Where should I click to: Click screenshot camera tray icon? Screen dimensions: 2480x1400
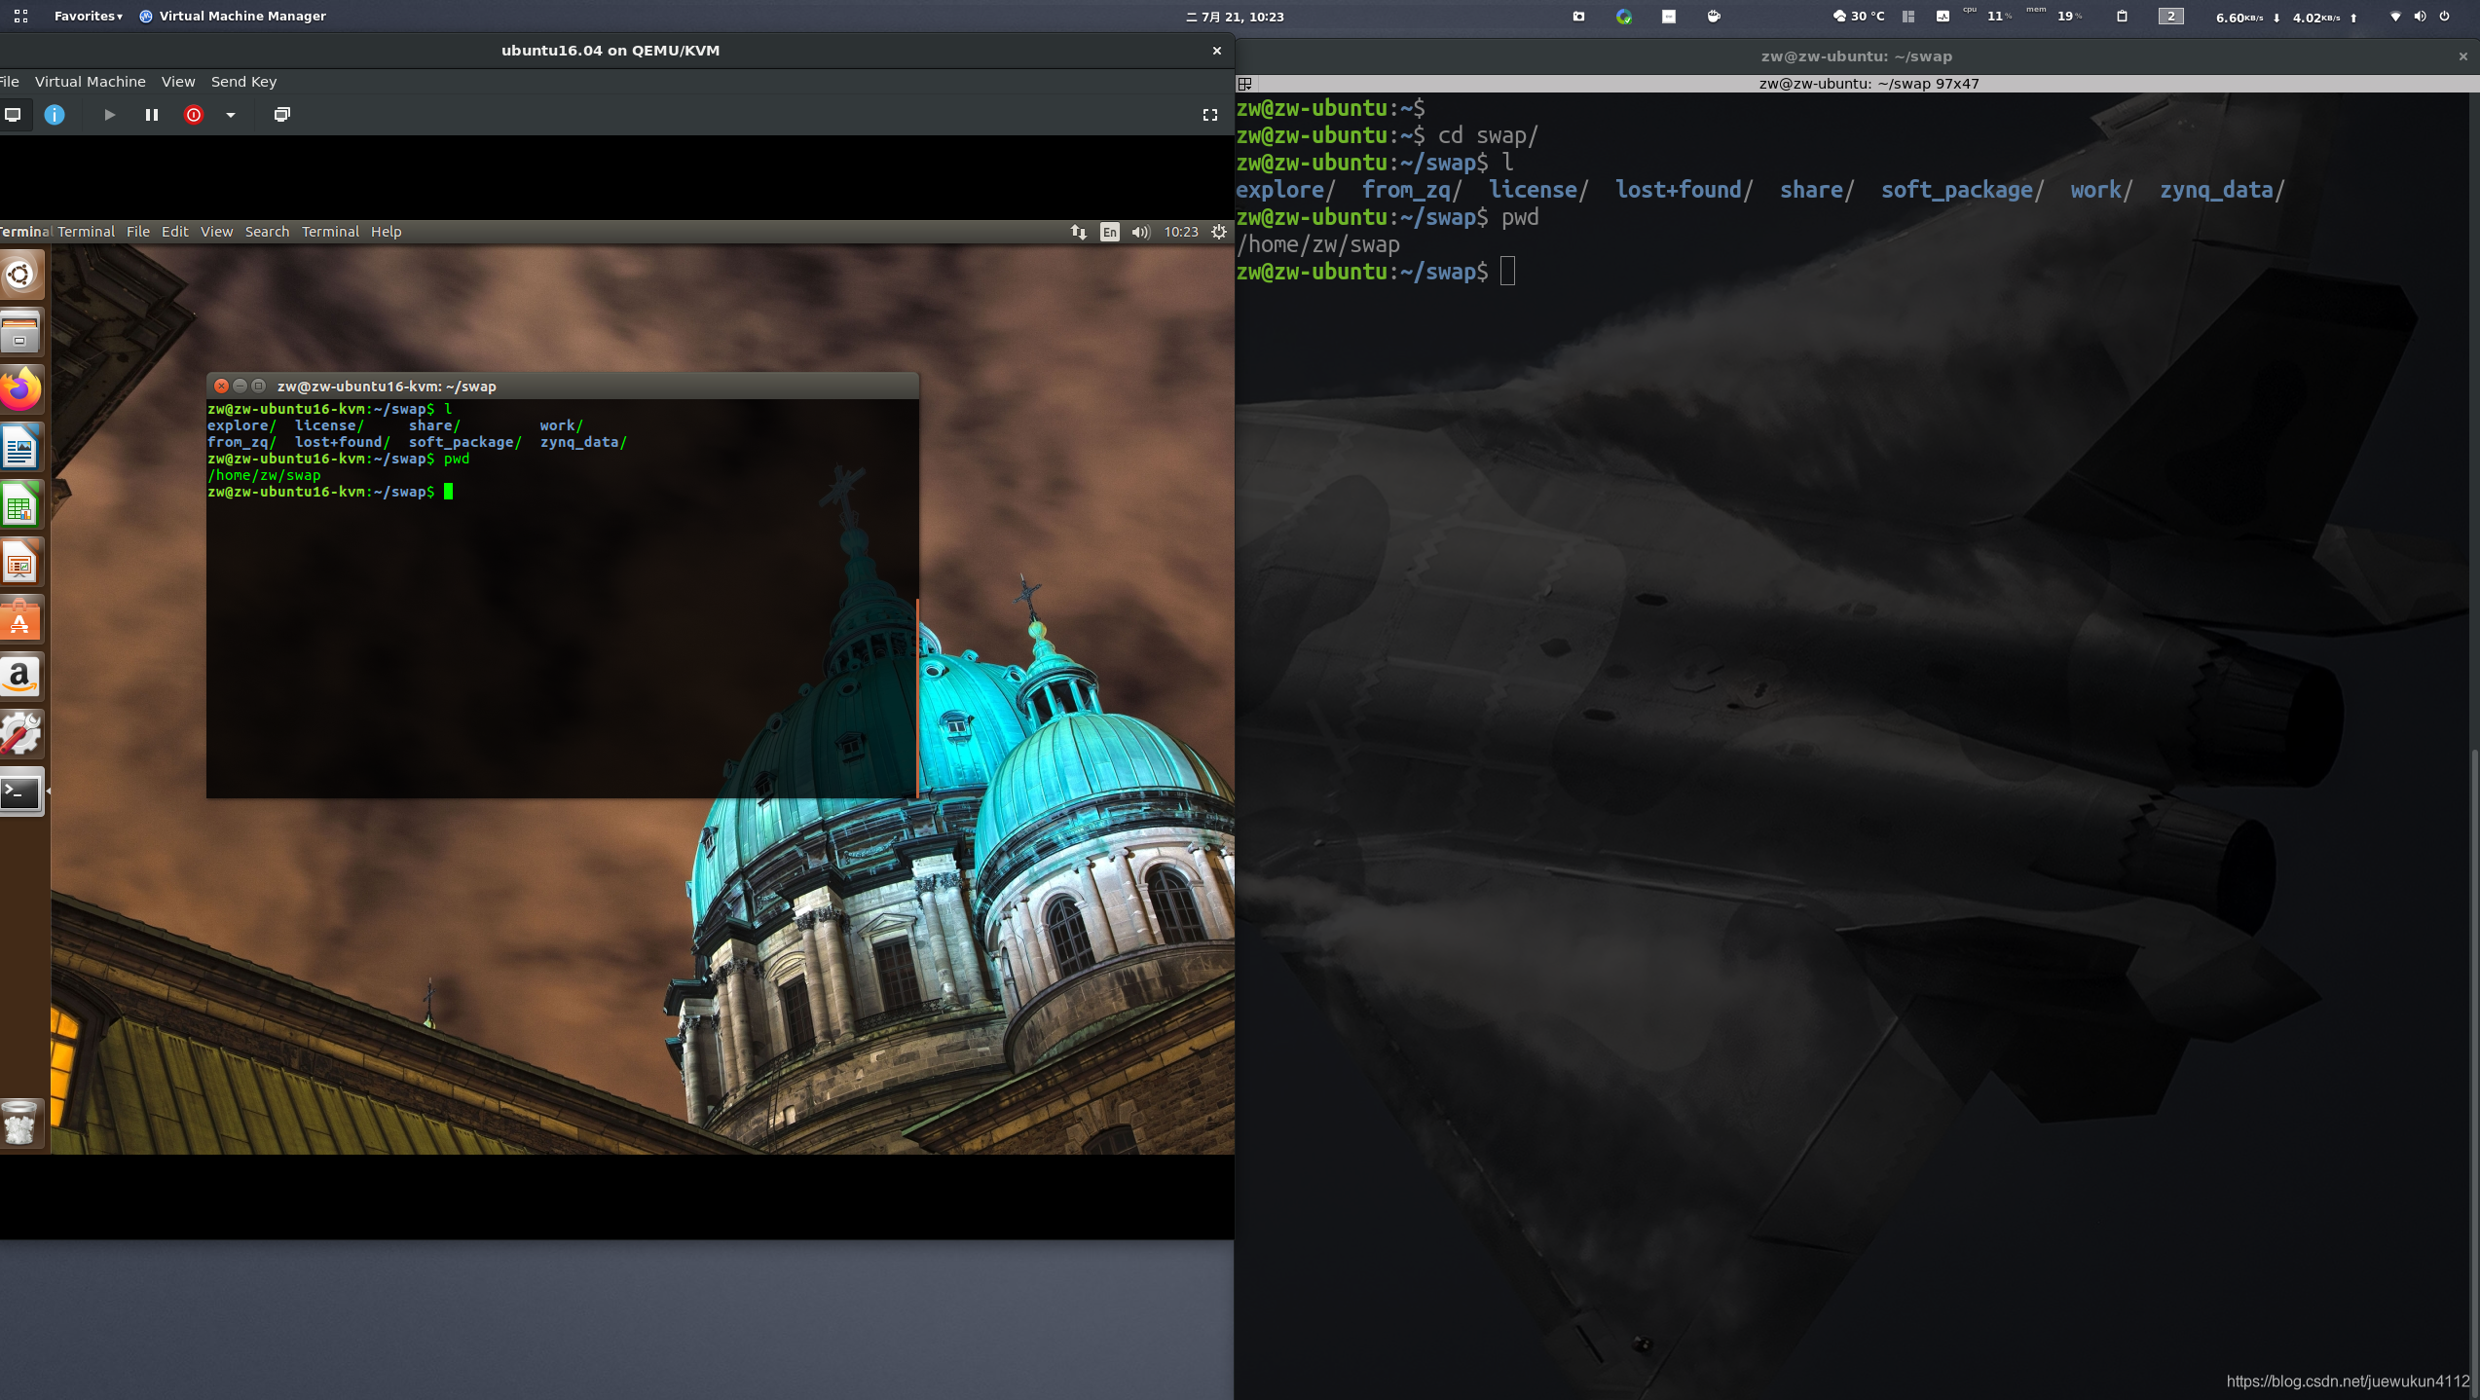(1578, 17)
